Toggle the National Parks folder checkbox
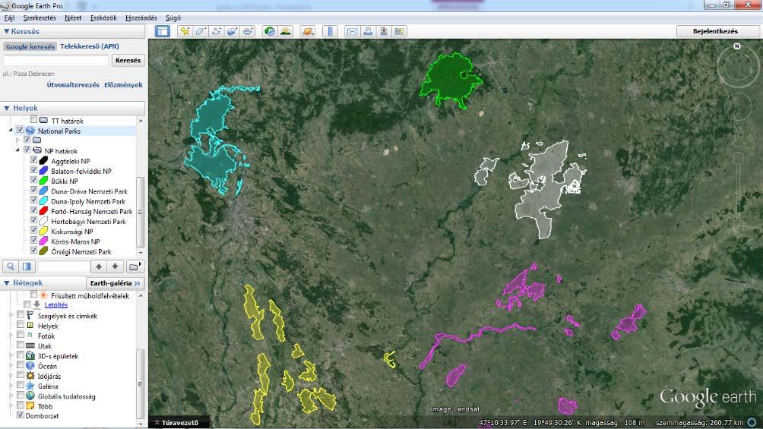 tap(20, 131)
